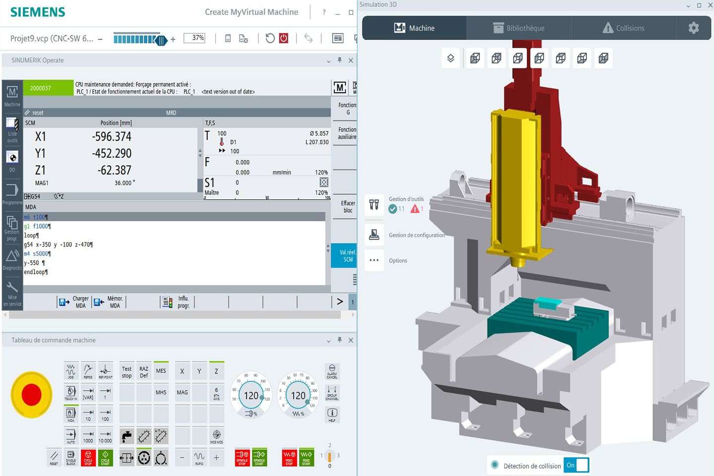
Task: Click the reset/restart circular arrow icon
Action: [270, 38]
